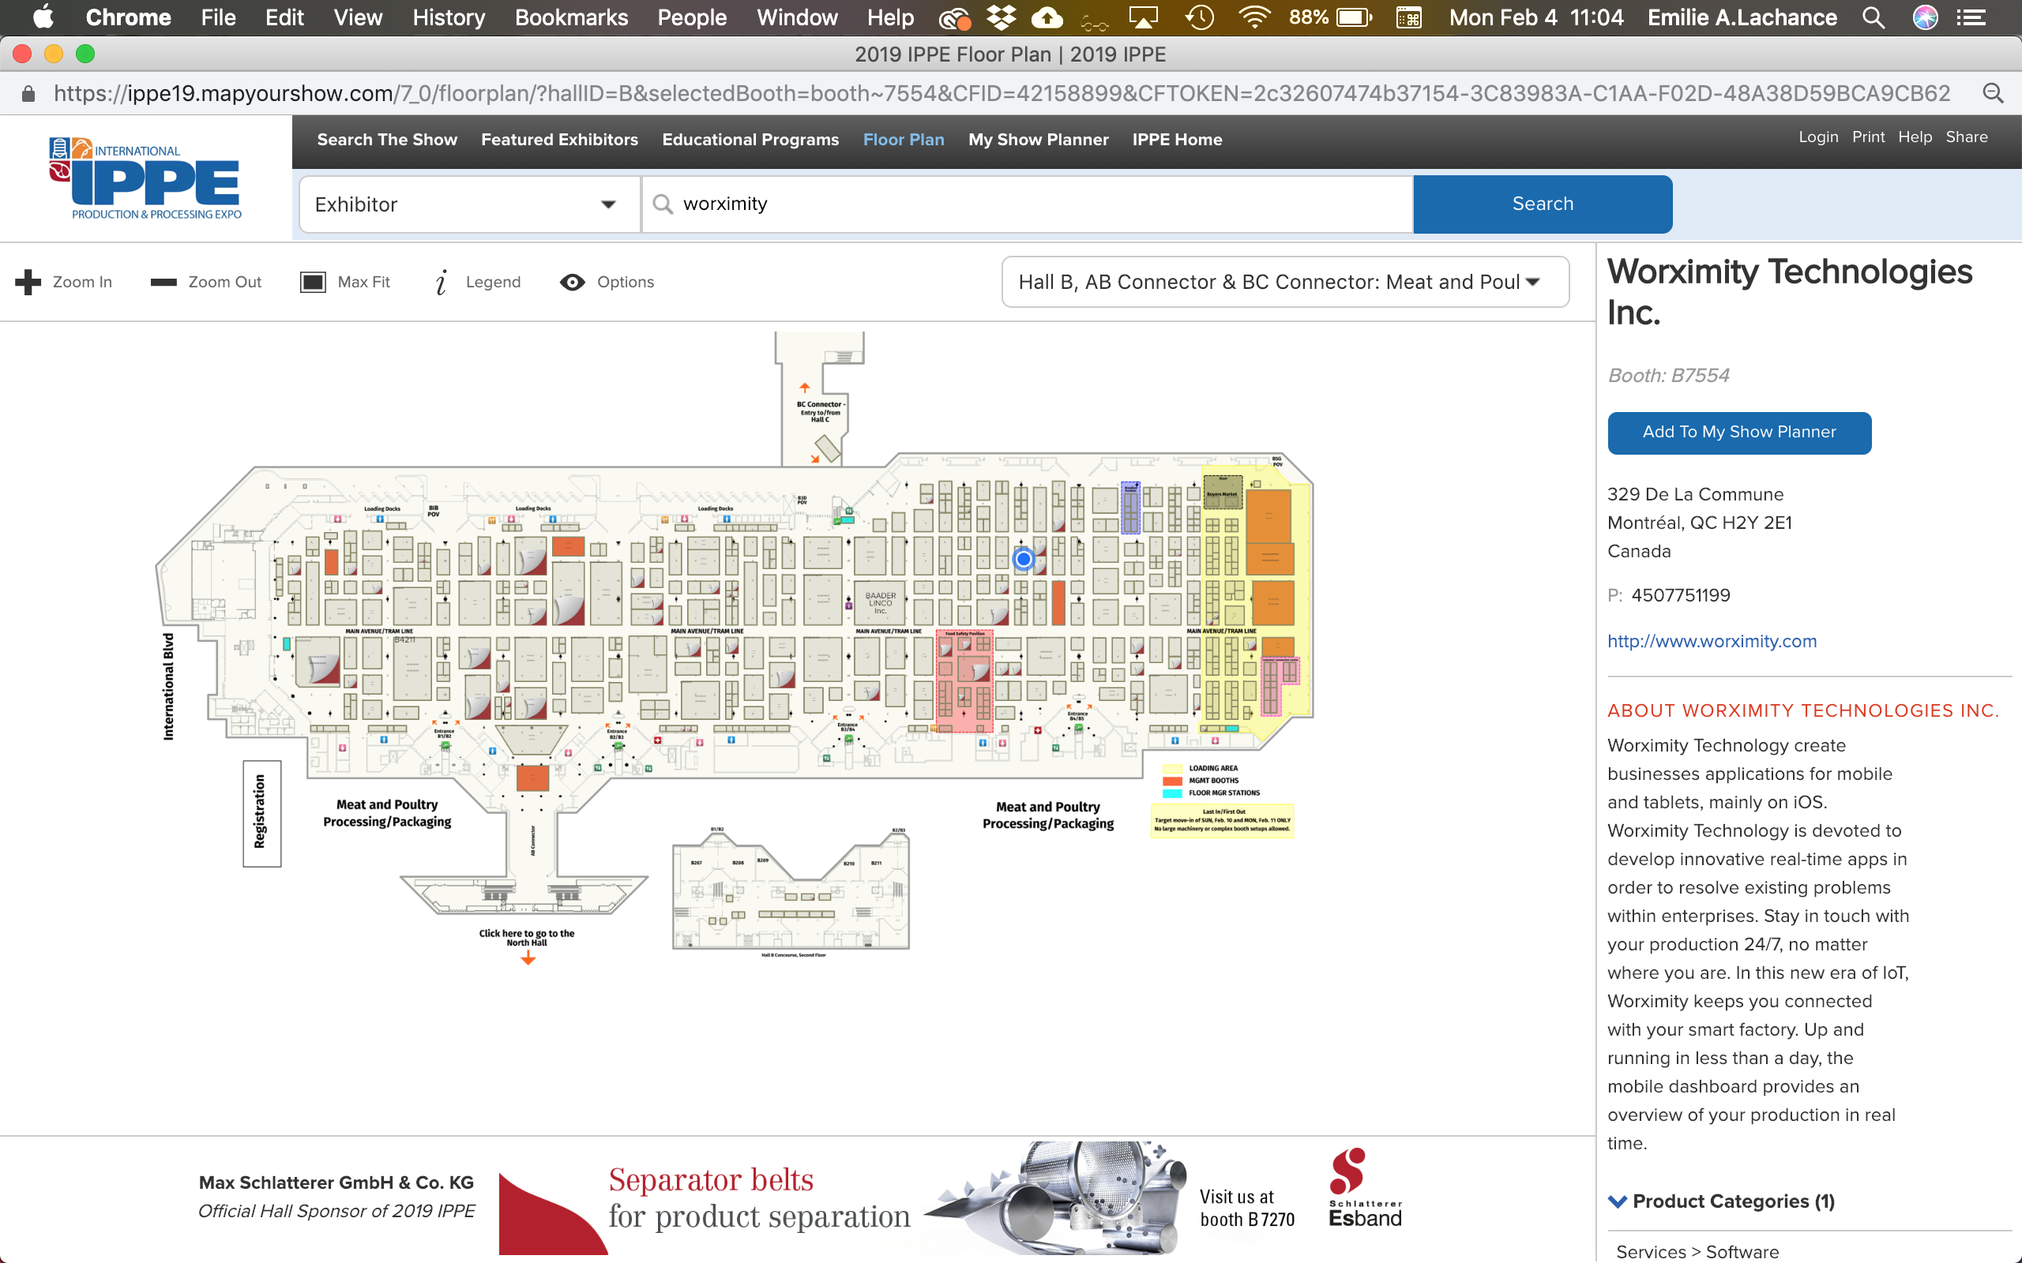
Task: Open the Dropbox menu bar icon
Action: [x=1000, y=17]
